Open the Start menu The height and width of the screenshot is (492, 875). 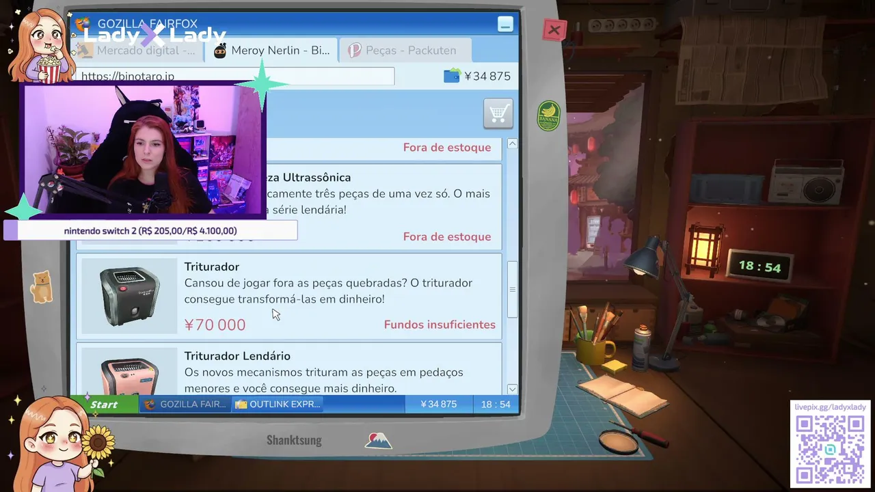pos(104,405)
